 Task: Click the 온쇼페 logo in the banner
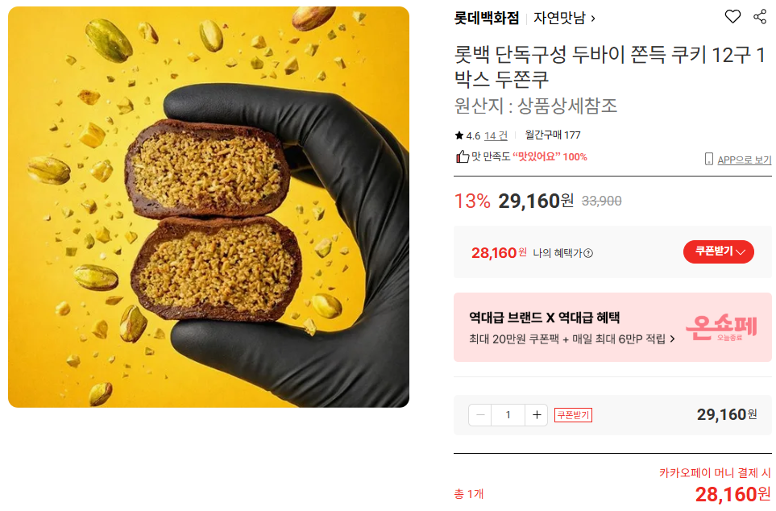(721, 327)
